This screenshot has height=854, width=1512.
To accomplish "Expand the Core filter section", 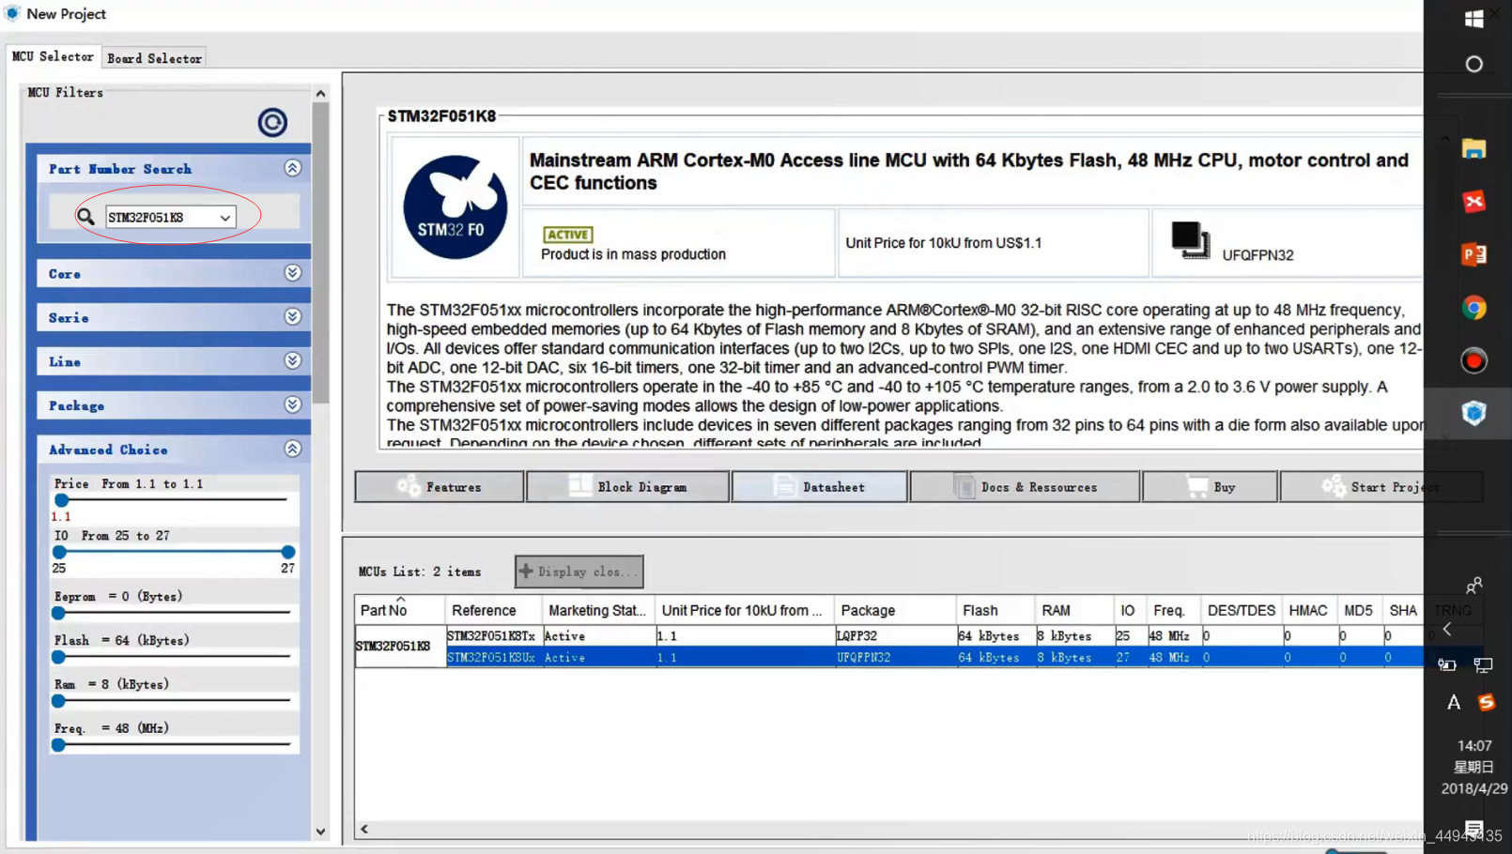I will point(293,273).
